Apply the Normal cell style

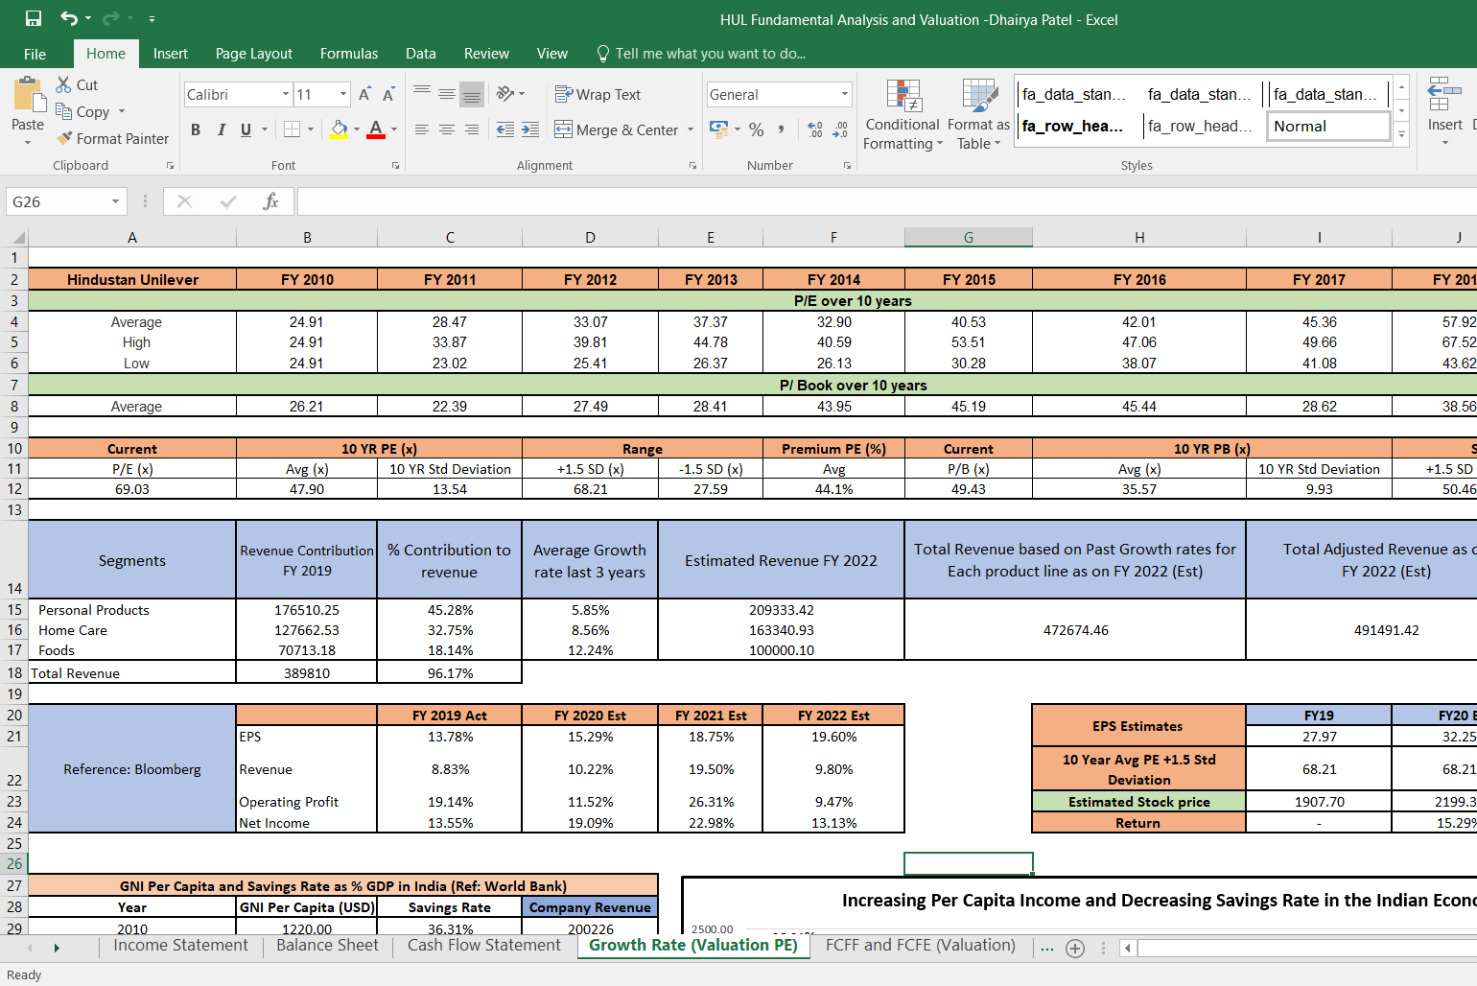coord(1328,126)
